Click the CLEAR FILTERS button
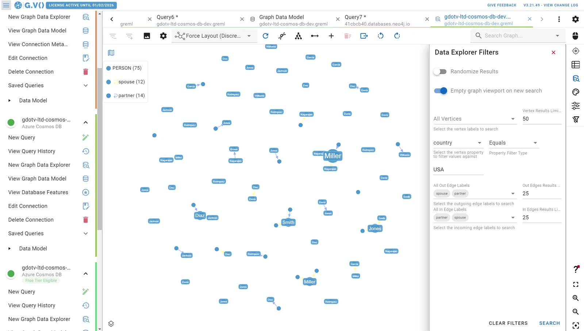The height and width of the screenshot is (331, 584). click(x=508, y=323)
